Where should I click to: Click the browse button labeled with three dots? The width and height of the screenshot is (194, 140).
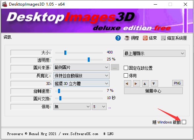pyautogui.click(x=115, y=67)
